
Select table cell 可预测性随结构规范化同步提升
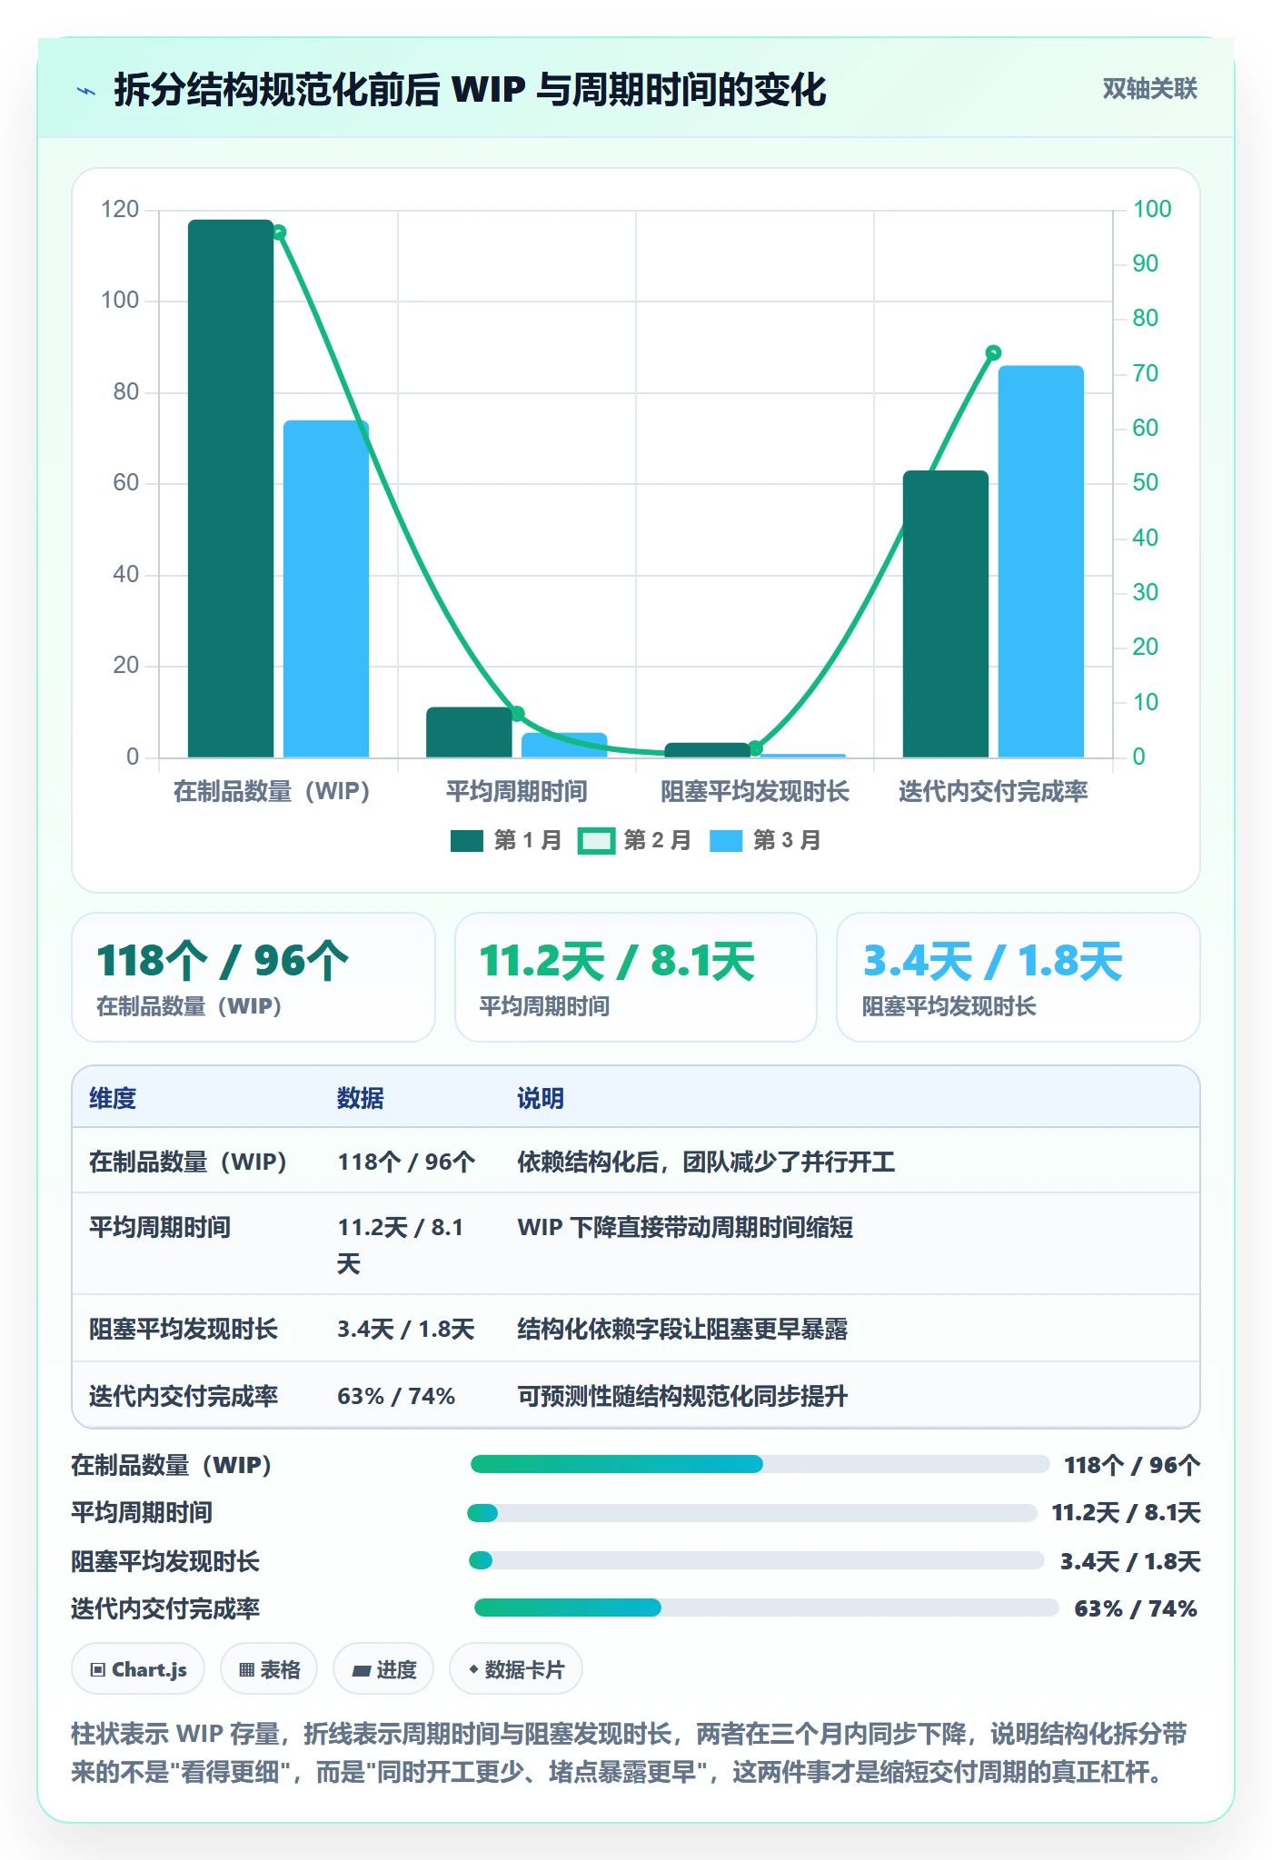(682, 1396)
